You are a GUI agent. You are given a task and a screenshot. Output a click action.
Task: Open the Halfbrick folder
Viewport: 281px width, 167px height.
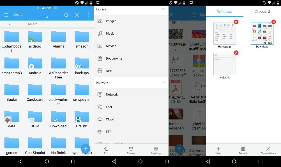coord(58,146)
